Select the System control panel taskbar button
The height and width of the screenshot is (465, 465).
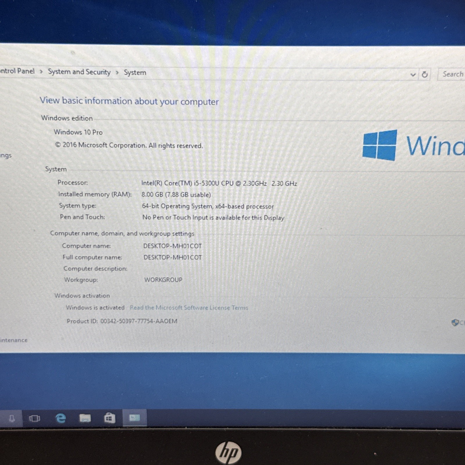click(x=135, y=418)
